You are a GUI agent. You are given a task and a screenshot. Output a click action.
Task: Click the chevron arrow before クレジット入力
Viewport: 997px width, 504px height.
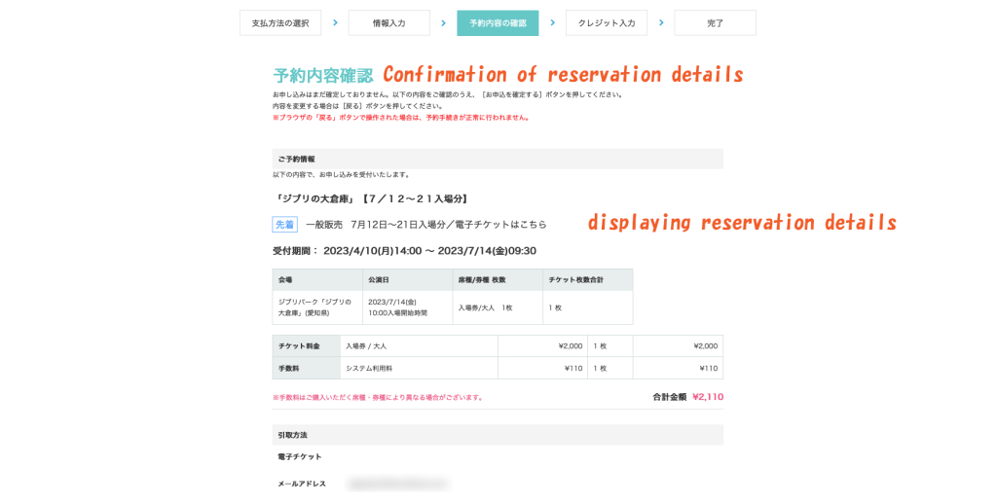point(552,22)
